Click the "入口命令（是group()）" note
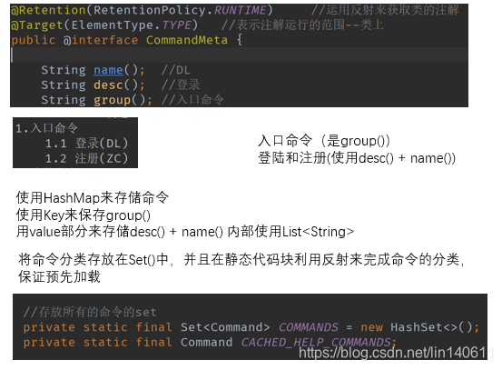The image size is (502, 370). coord(324,141)
